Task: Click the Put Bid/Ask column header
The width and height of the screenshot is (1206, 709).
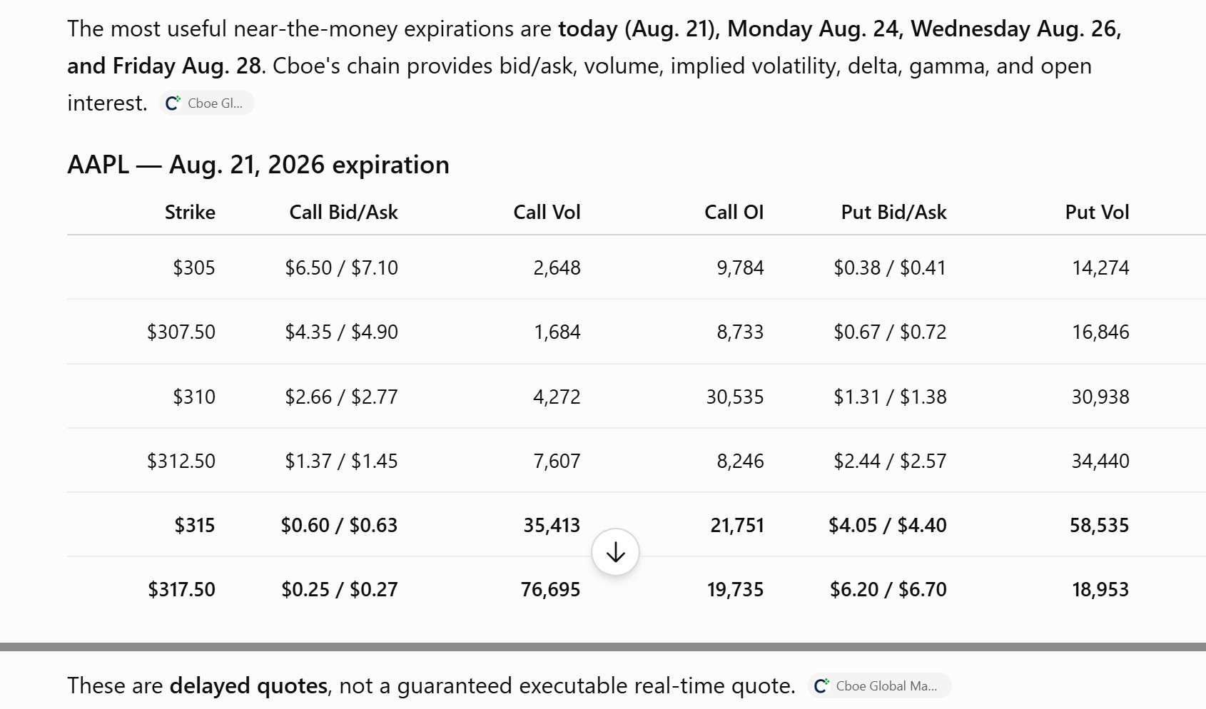Action: pos(893,212)
